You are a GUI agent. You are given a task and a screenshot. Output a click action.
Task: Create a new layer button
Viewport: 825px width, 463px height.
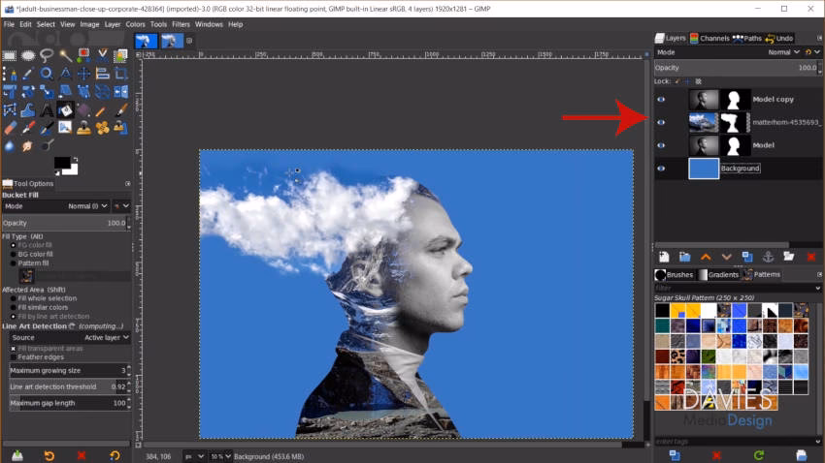(664, 257)
